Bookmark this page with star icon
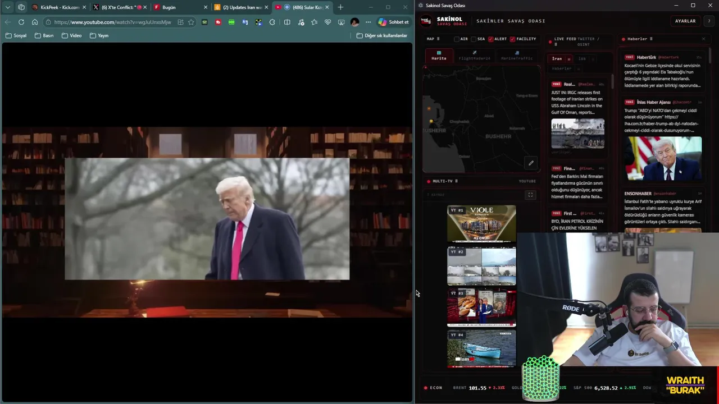The width and height of the screenshot is (719, 404). 191,22
